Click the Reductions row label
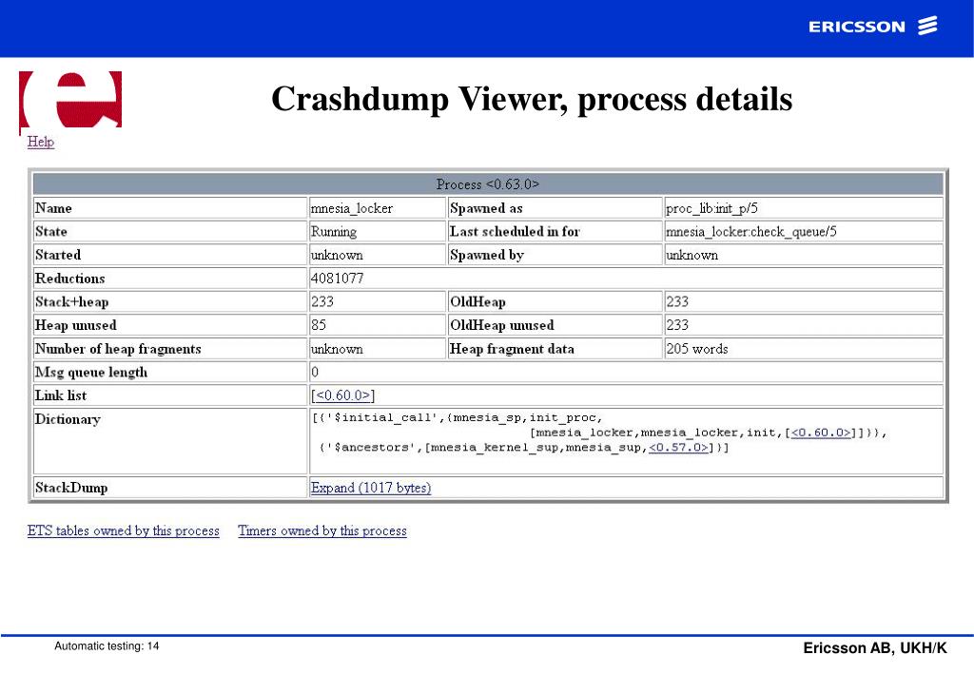The width and height of the screenshot is (974, 674). click(x=70, y=278)
